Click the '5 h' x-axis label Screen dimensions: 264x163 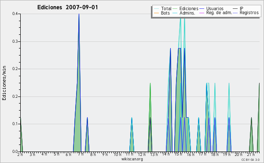click(x=57, y=154)
